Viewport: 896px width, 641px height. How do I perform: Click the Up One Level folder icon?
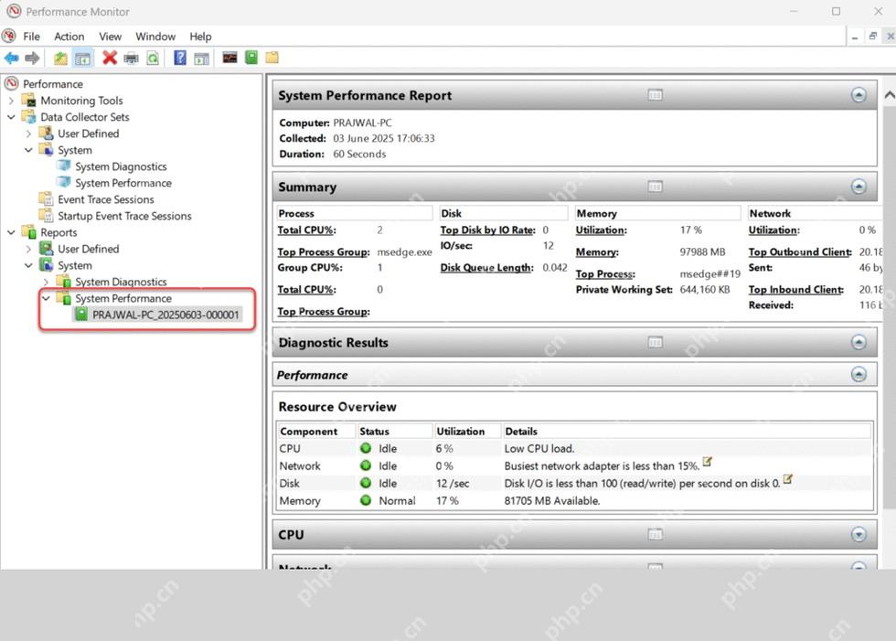click(x=60, y=58)
